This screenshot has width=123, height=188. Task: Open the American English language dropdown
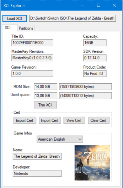pos(60,139)
